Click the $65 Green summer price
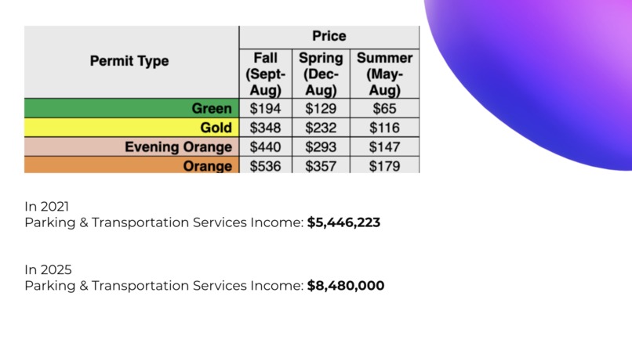The width and height of the screenshot is (632, 354). click(x=384, y=108)
